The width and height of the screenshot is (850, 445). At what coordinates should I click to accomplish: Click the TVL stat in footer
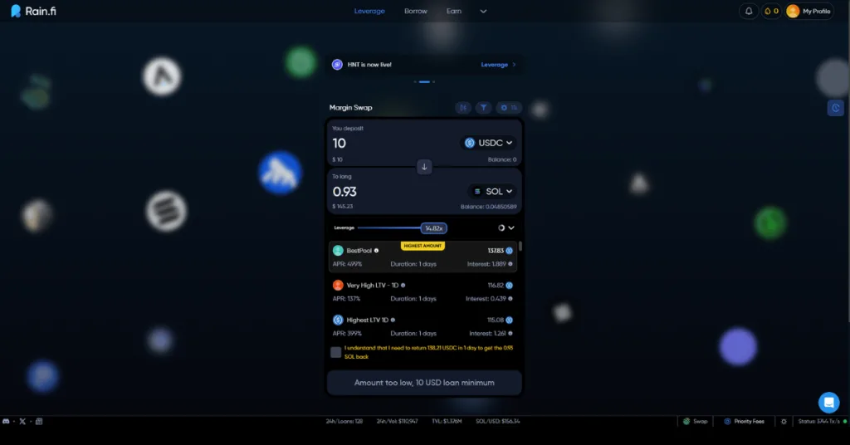(447, 421)
